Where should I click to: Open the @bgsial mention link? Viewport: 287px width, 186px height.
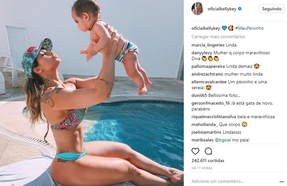tap(223, 140)
